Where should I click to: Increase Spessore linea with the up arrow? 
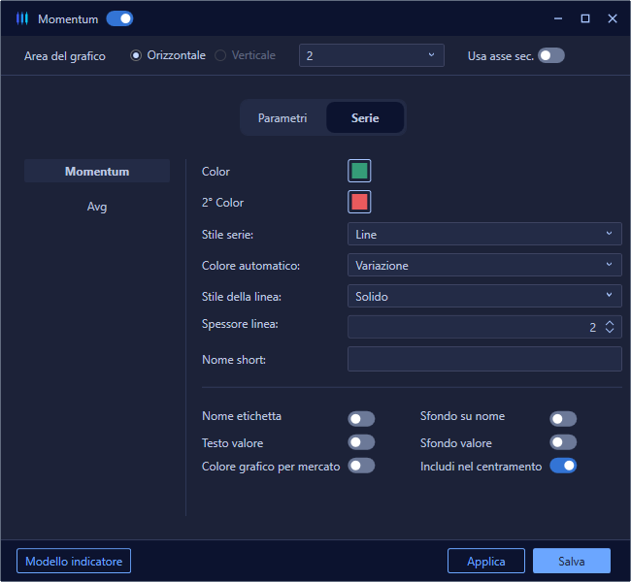pyautogui.click(x=610, y=323)
